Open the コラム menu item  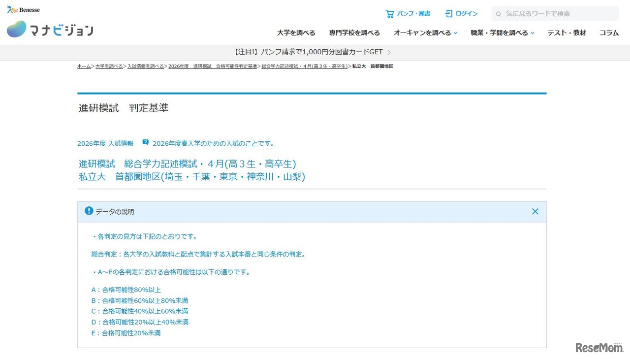(x=609, y=33)
